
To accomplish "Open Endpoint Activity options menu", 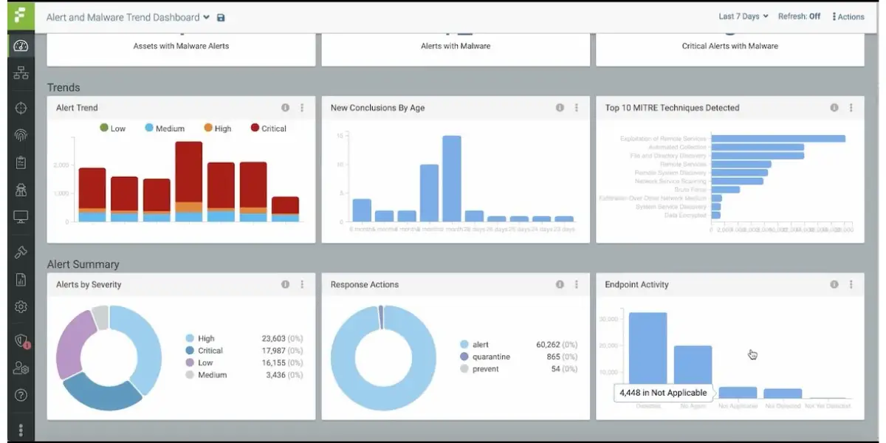I will click(x=851, y=284).
